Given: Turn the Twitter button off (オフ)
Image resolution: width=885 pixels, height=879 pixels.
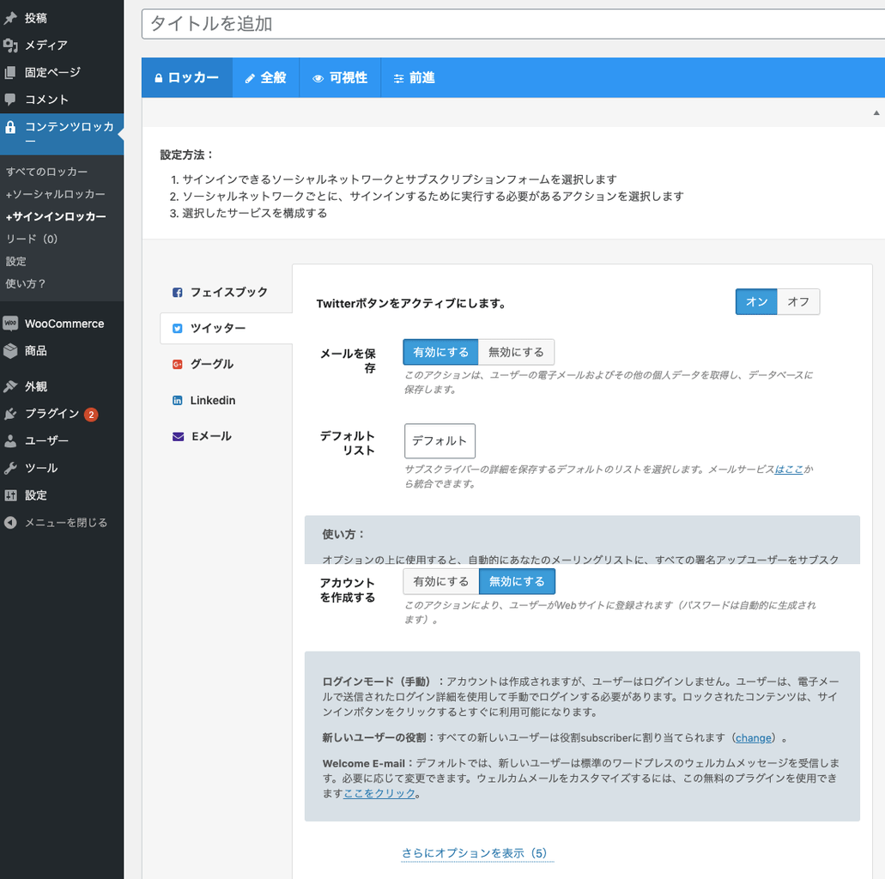Looking at the screenshot, I should coord(798,302).
